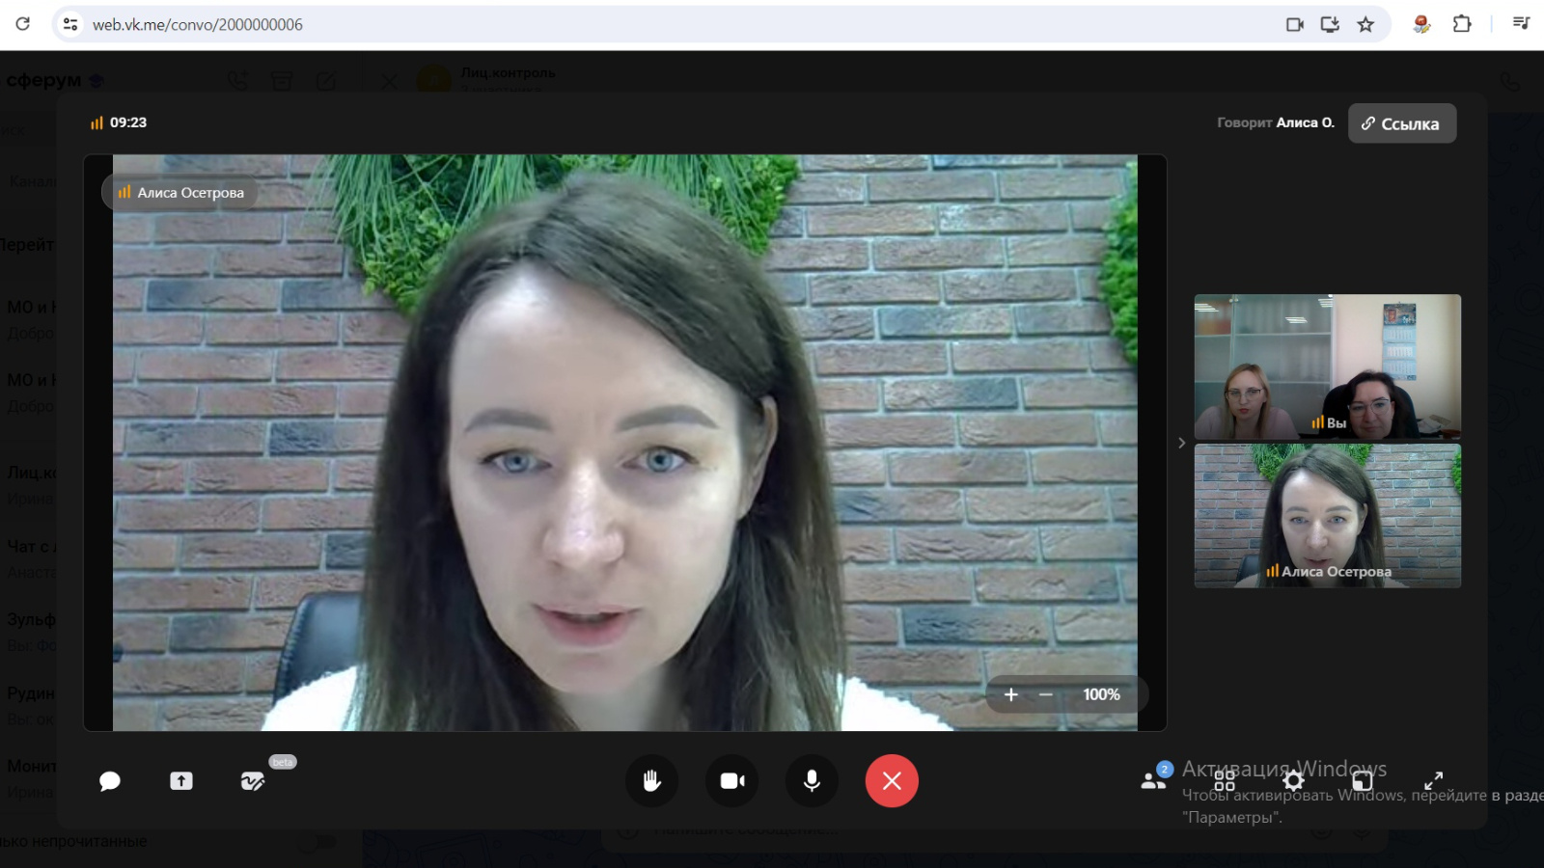Click the Говорит Алиса О. speaker indicator
The width and height of the screenshot is (1544, 868).
coord(1276,122)
